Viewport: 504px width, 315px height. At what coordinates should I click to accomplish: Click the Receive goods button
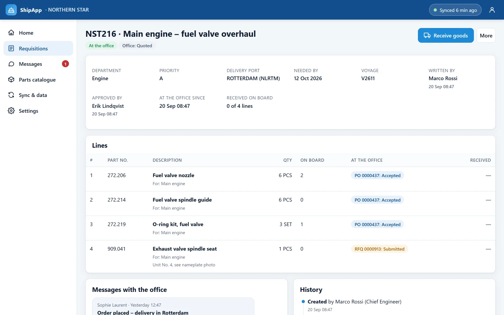446,35
